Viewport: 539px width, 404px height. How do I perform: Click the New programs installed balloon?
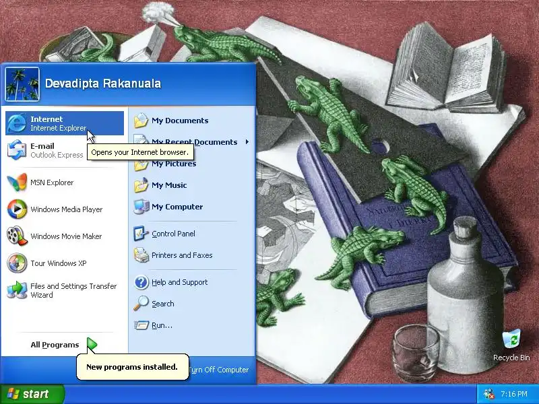132,367
